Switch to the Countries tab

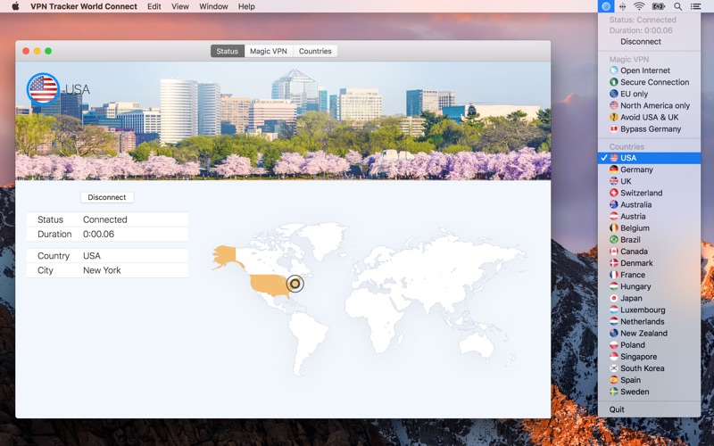tap(315, 51)
